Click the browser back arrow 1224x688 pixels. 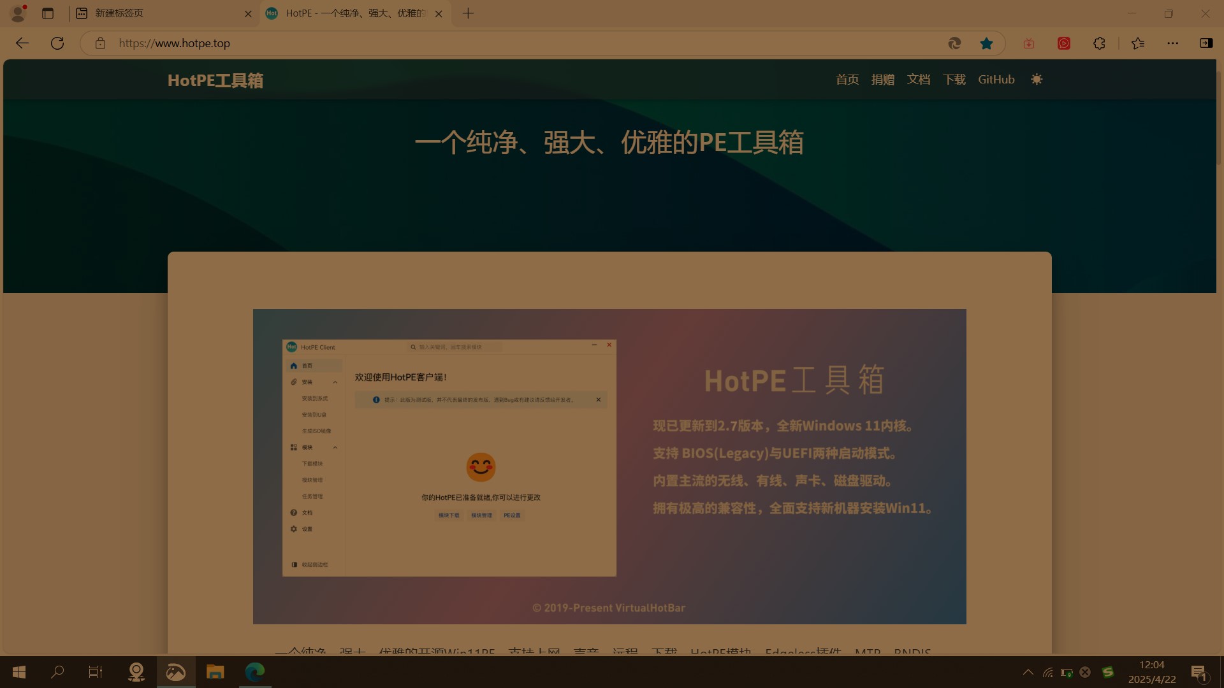tap(22, 43)
